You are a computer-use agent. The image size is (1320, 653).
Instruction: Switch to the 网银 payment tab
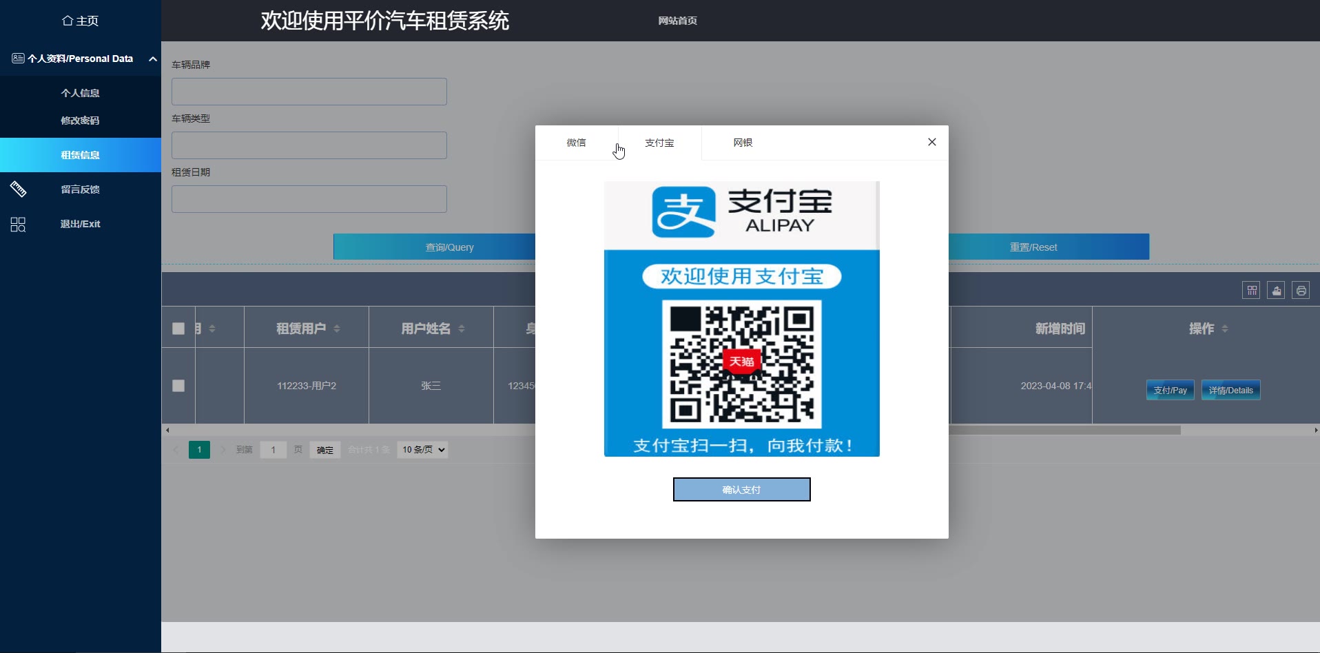tap(743, 143)
